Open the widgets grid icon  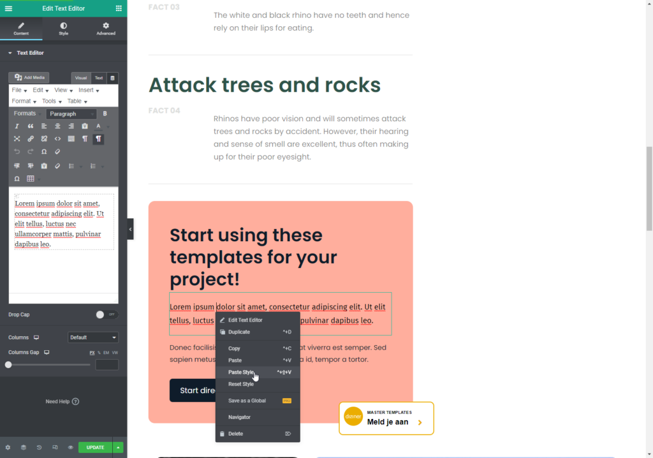tap(119, 8)
